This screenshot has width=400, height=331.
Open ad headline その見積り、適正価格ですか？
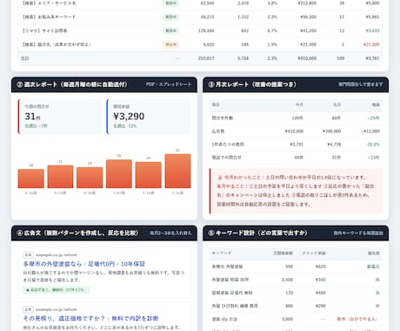pos(90,319)
